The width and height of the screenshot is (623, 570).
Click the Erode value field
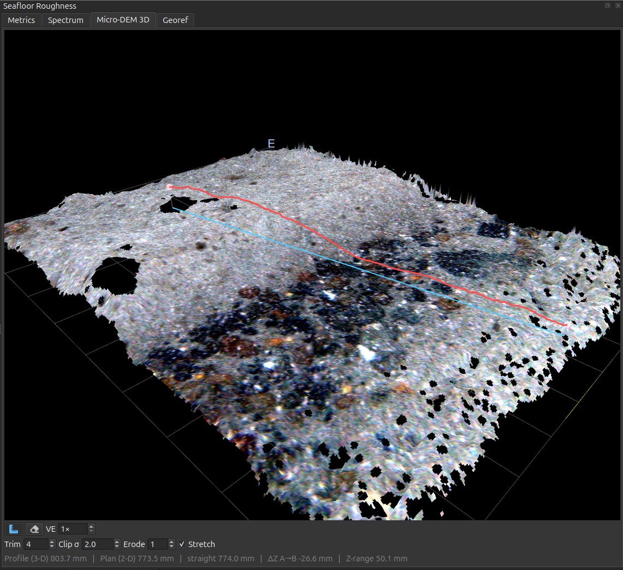click(x=158, y=544)
